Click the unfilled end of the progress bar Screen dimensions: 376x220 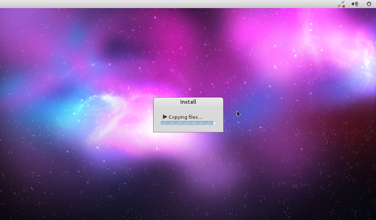[214, 123]
